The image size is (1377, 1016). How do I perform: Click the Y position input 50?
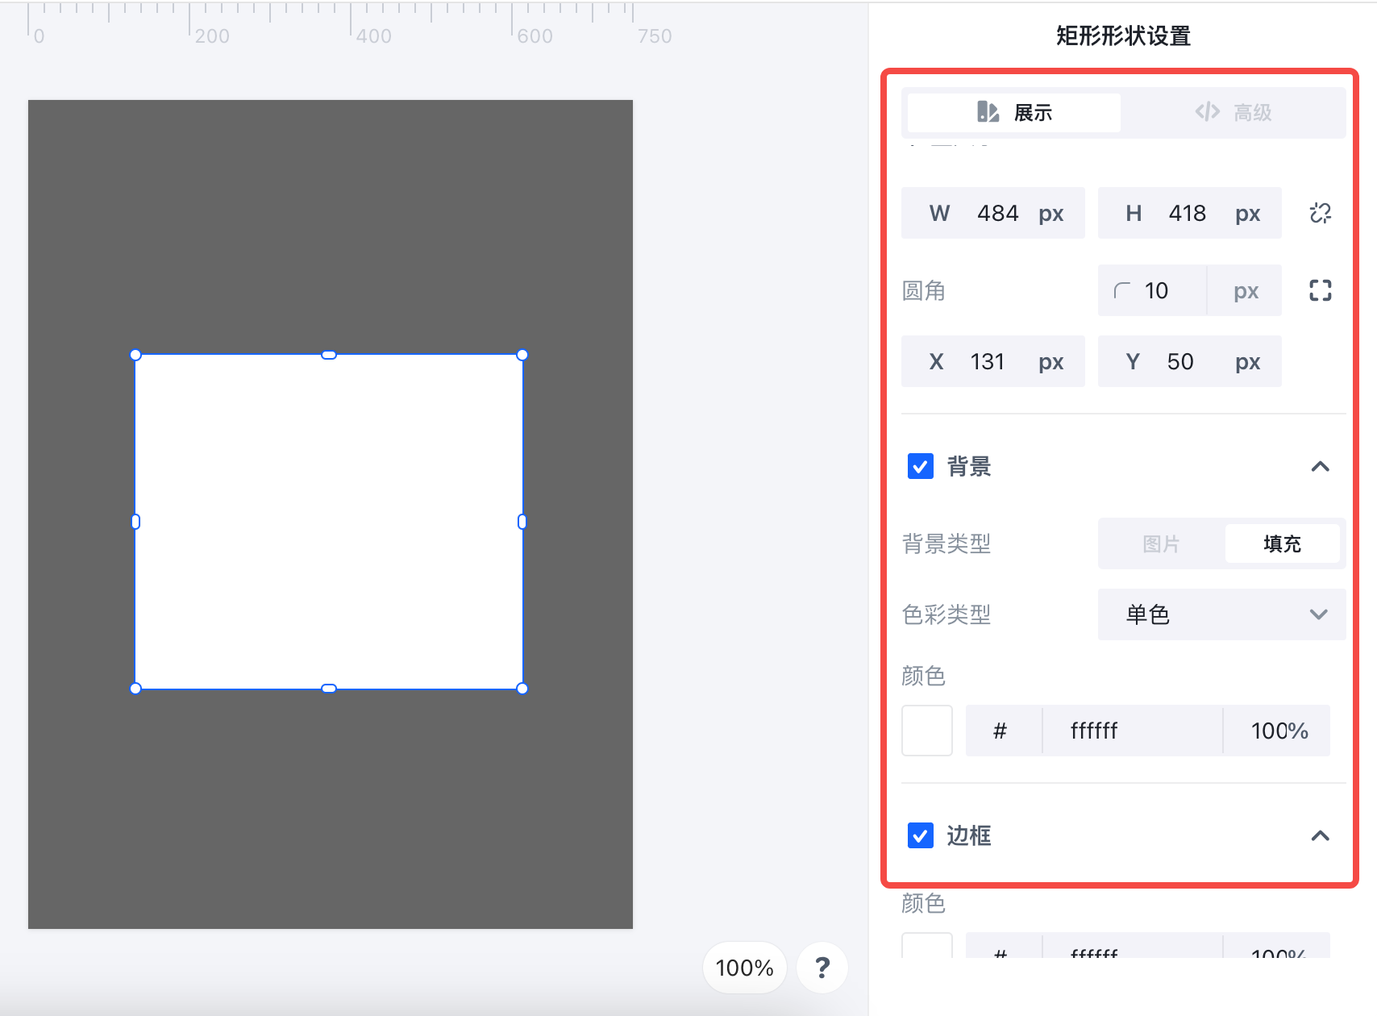coord(1190,361)
